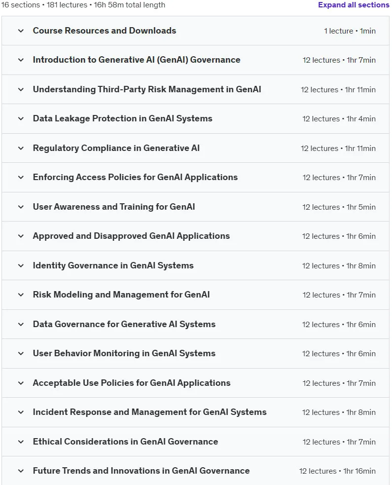Open User Awareness and Training for GenAI title
The width and height of the screenshot is (392, 485).
coord(114,207)
